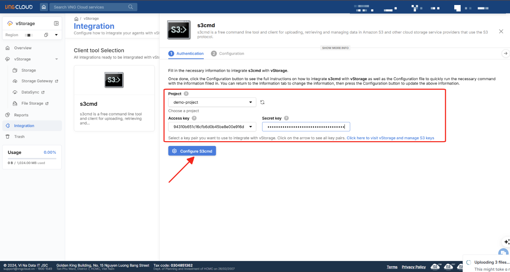Click the home icon in top bar
Screen dimensions: 510x272
click(x=44, y=7)
